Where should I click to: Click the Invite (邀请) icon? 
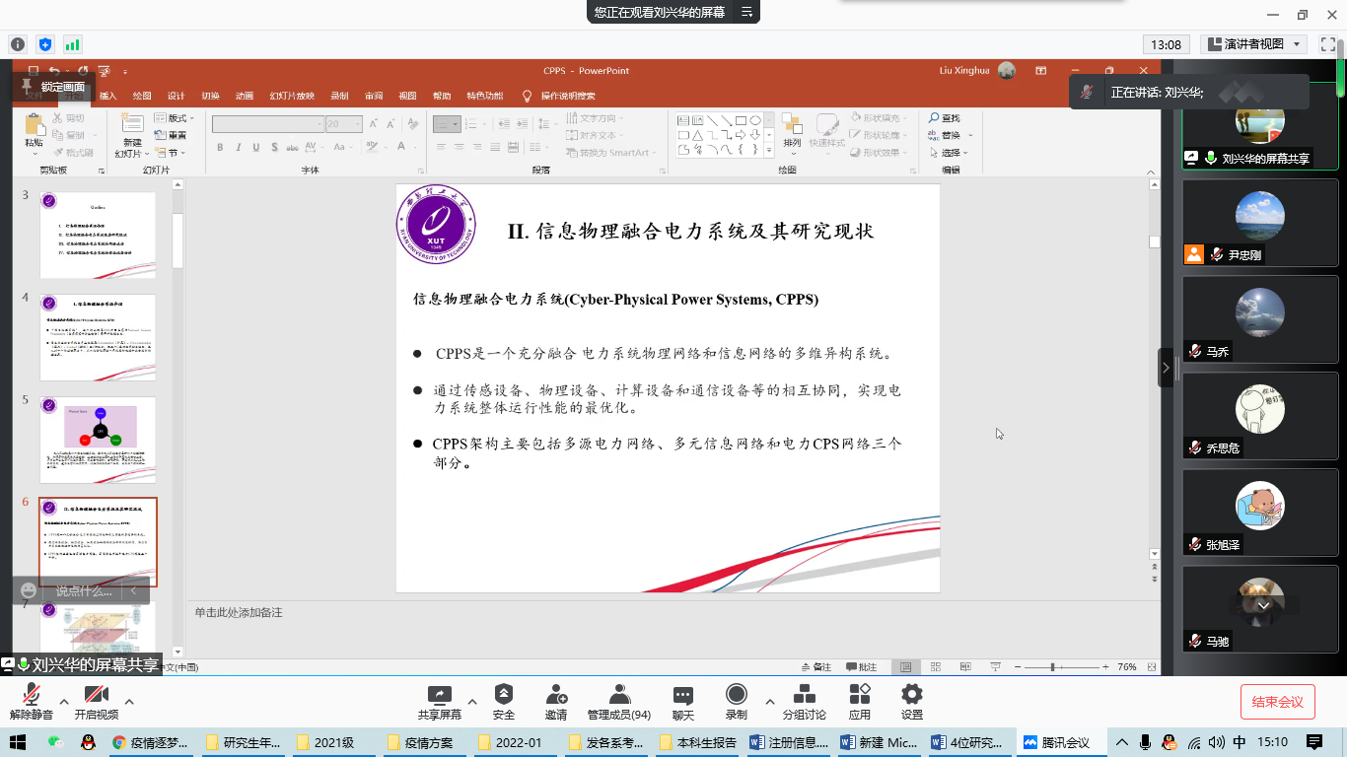point(556,701)
